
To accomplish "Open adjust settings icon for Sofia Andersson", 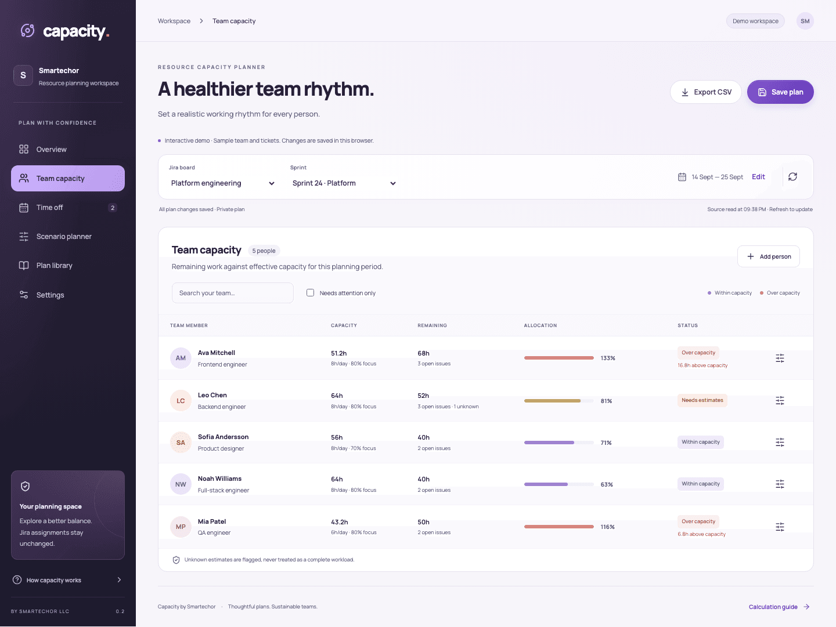I will click(x=780, y=443).
